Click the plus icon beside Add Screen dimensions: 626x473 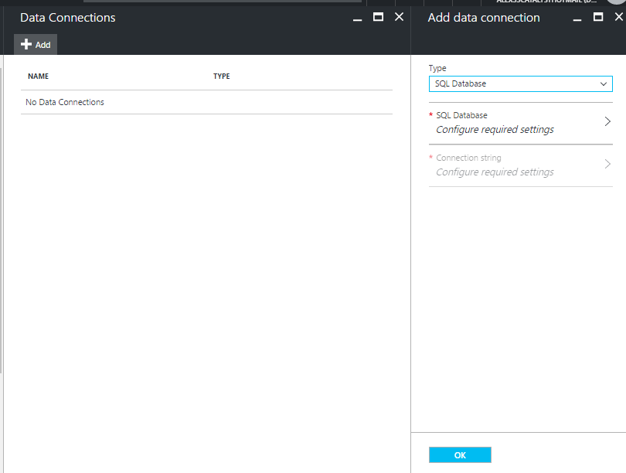pyautogui.click(x=26, y=44)
